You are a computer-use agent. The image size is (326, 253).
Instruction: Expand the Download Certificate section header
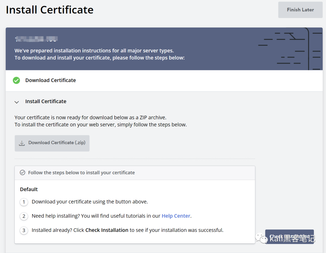pyautogui.click(x=50, y=81)
